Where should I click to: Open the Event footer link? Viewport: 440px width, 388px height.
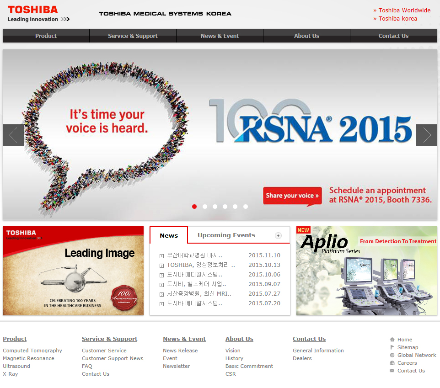click(170, 358)
